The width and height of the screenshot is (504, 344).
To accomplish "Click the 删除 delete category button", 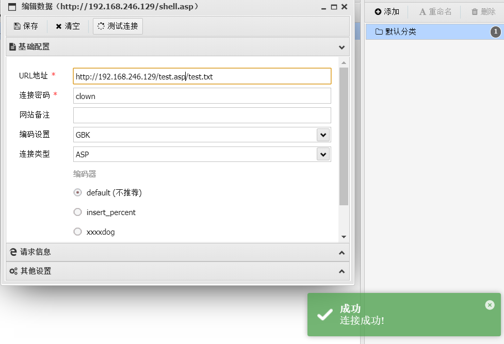I will (483, 12).
